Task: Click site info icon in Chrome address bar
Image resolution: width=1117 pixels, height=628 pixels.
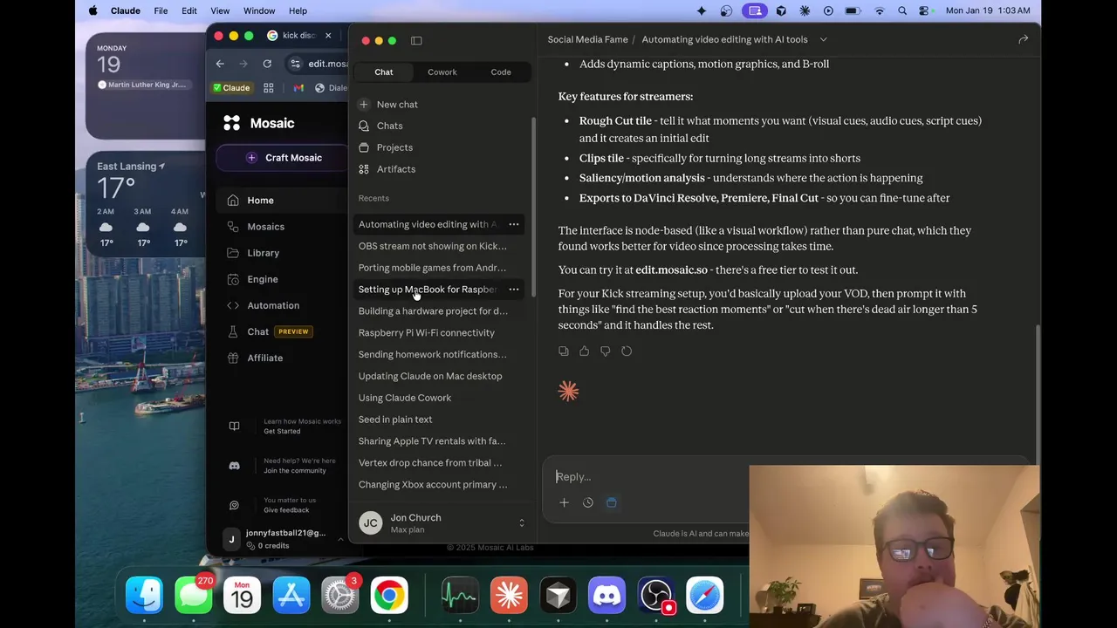Action: pos(296,64)
